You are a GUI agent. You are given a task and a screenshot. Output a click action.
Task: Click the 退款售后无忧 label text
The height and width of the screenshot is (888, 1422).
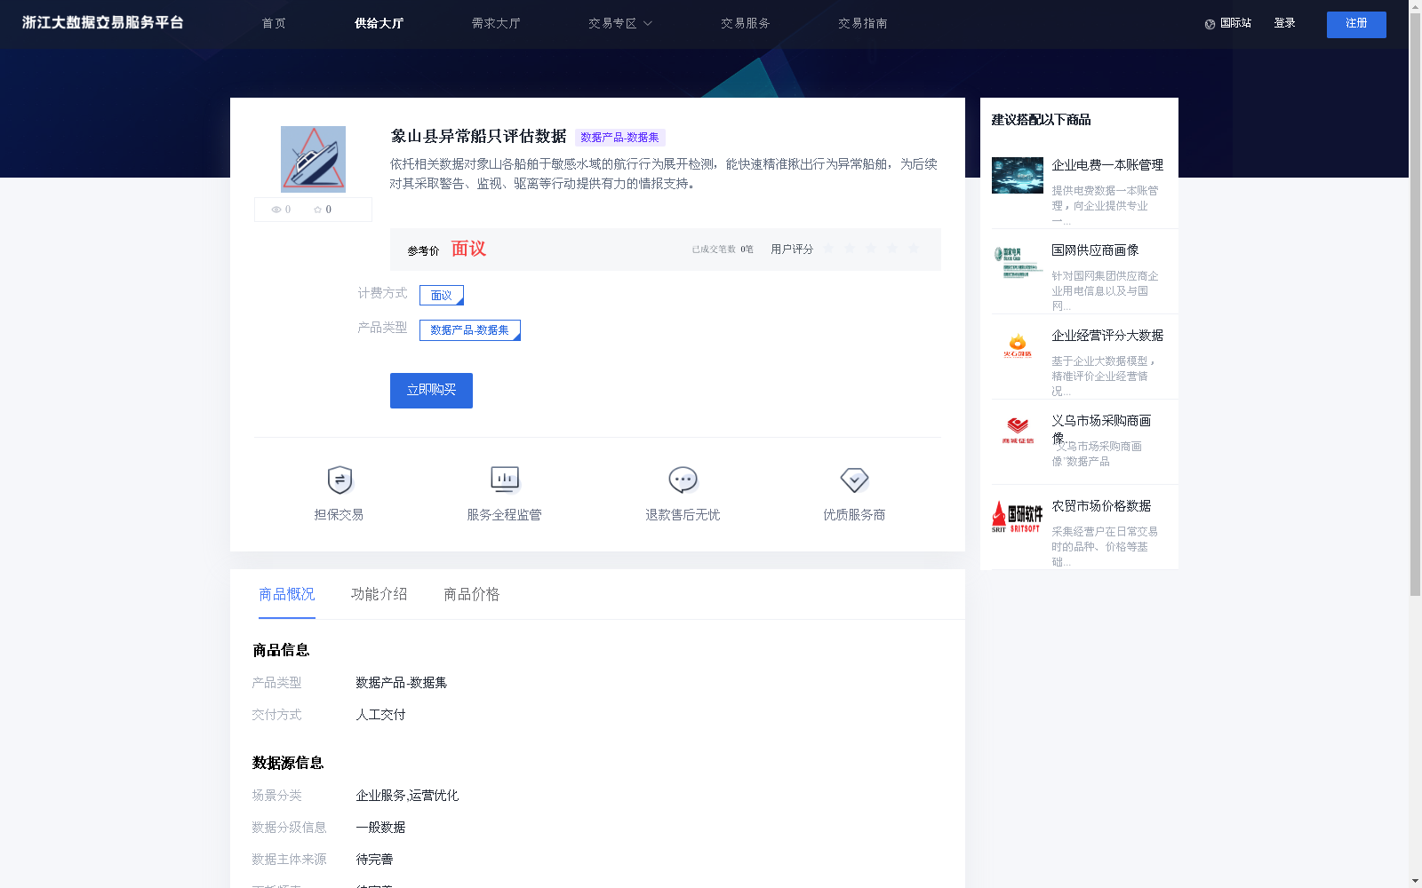683,515
